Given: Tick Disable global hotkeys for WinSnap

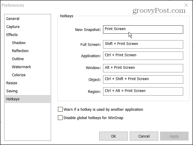Looking at the screenshot, I should 61,118.
